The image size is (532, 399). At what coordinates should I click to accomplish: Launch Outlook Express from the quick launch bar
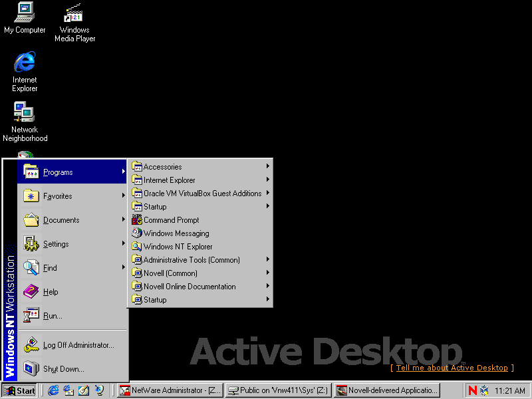(68, 390)
